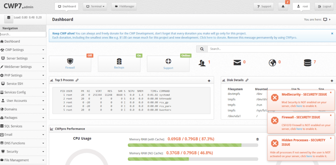Close the Keep CWP alive banner
The image size is (336, 165).
pos(332,33)
